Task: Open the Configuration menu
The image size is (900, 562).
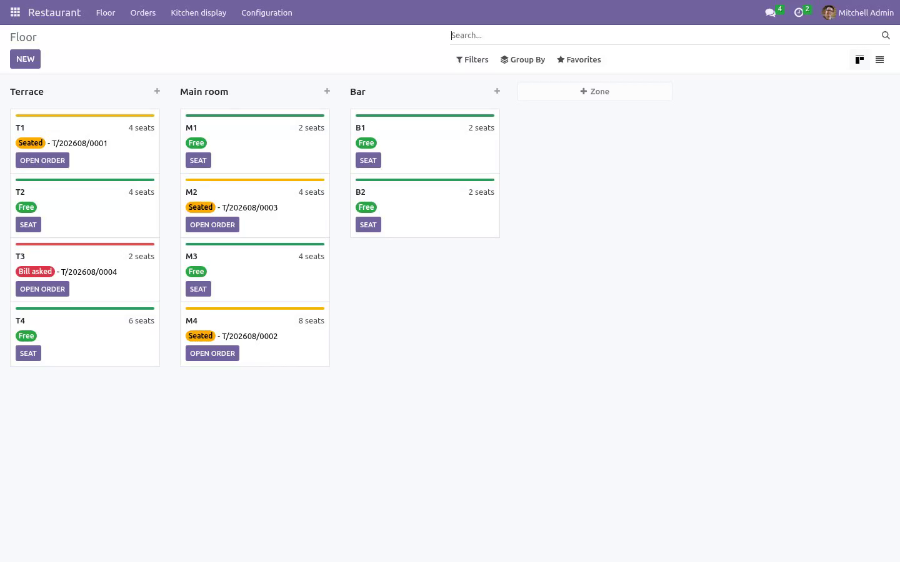Action: (267, 12)
